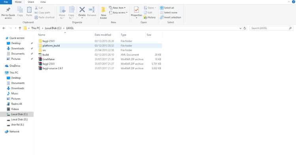This screenshot has height=155, width=296.
Task: Open the Move to menu
Action: 62,13
